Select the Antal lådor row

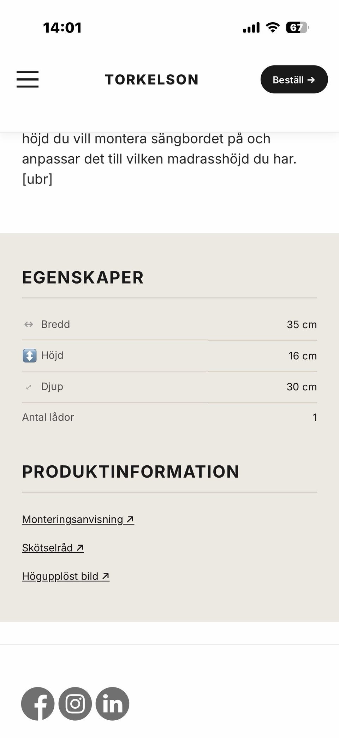click(x=169, y=417)
